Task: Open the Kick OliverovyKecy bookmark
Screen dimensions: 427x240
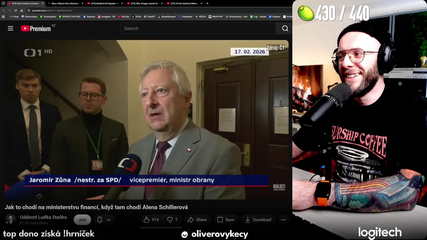Action: pyautogui.click(x=48, y=16)
